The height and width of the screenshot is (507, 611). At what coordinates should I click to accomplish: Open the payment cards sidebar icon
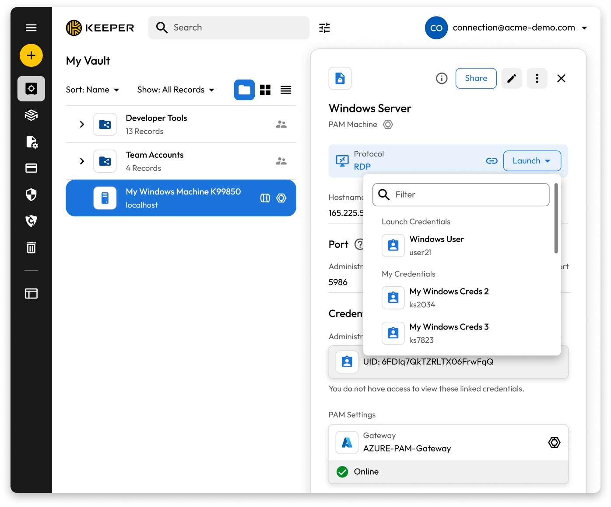[x=31, y=168]
